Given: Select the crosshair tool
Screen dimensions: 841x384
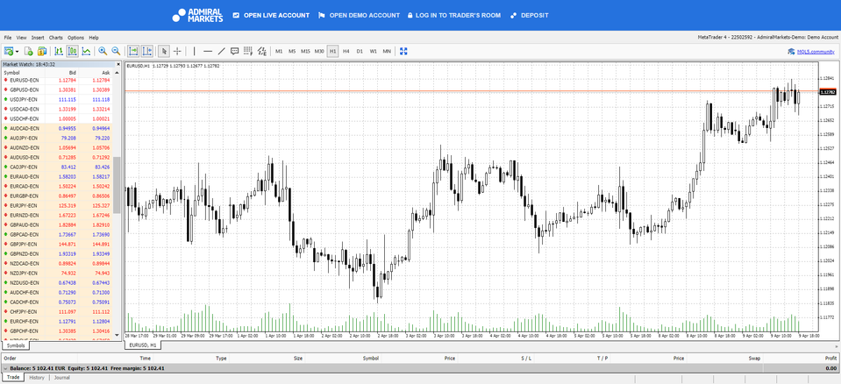Looking at the screenshot, I should tap(177, 52).
